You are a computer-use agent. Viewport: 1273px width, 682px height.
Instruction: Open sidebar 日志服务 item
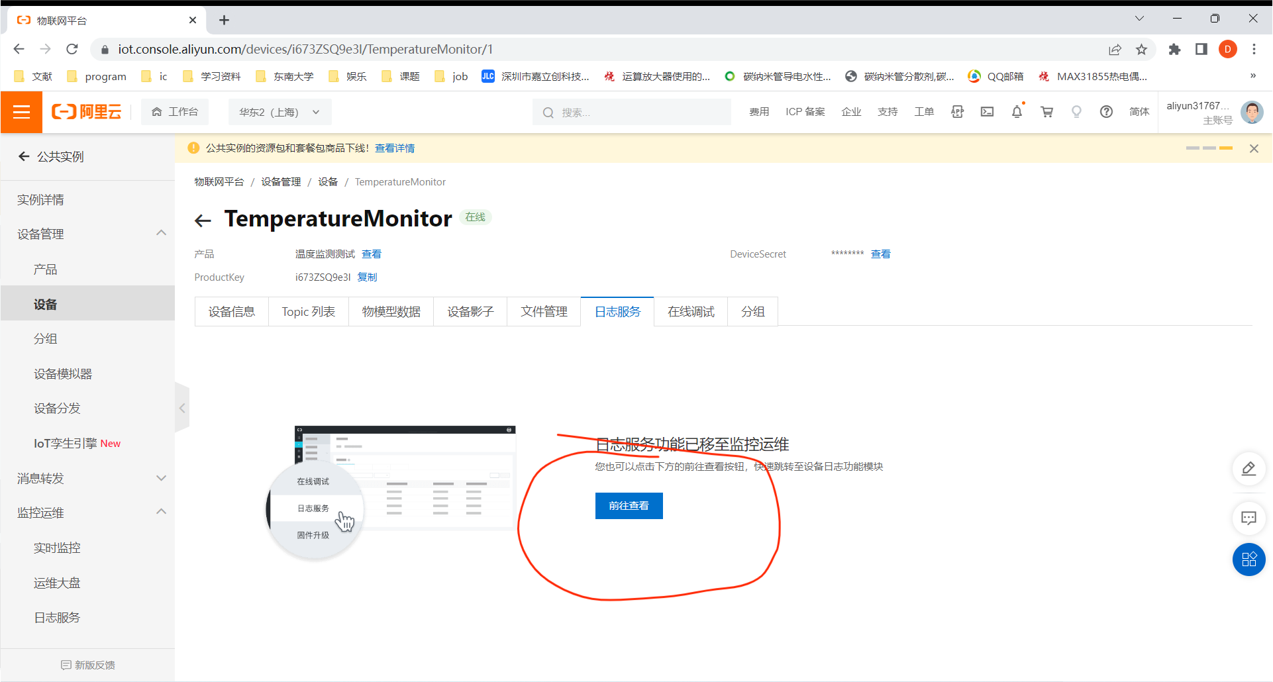point(57,617)
